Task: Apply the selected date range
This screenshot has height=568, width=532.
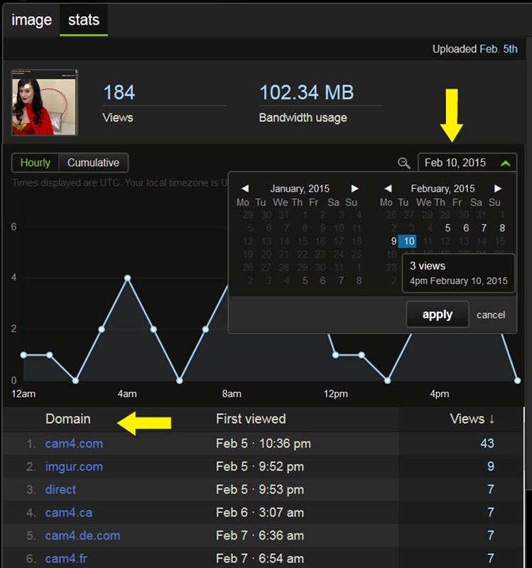Action: click(x=438, y=315)
